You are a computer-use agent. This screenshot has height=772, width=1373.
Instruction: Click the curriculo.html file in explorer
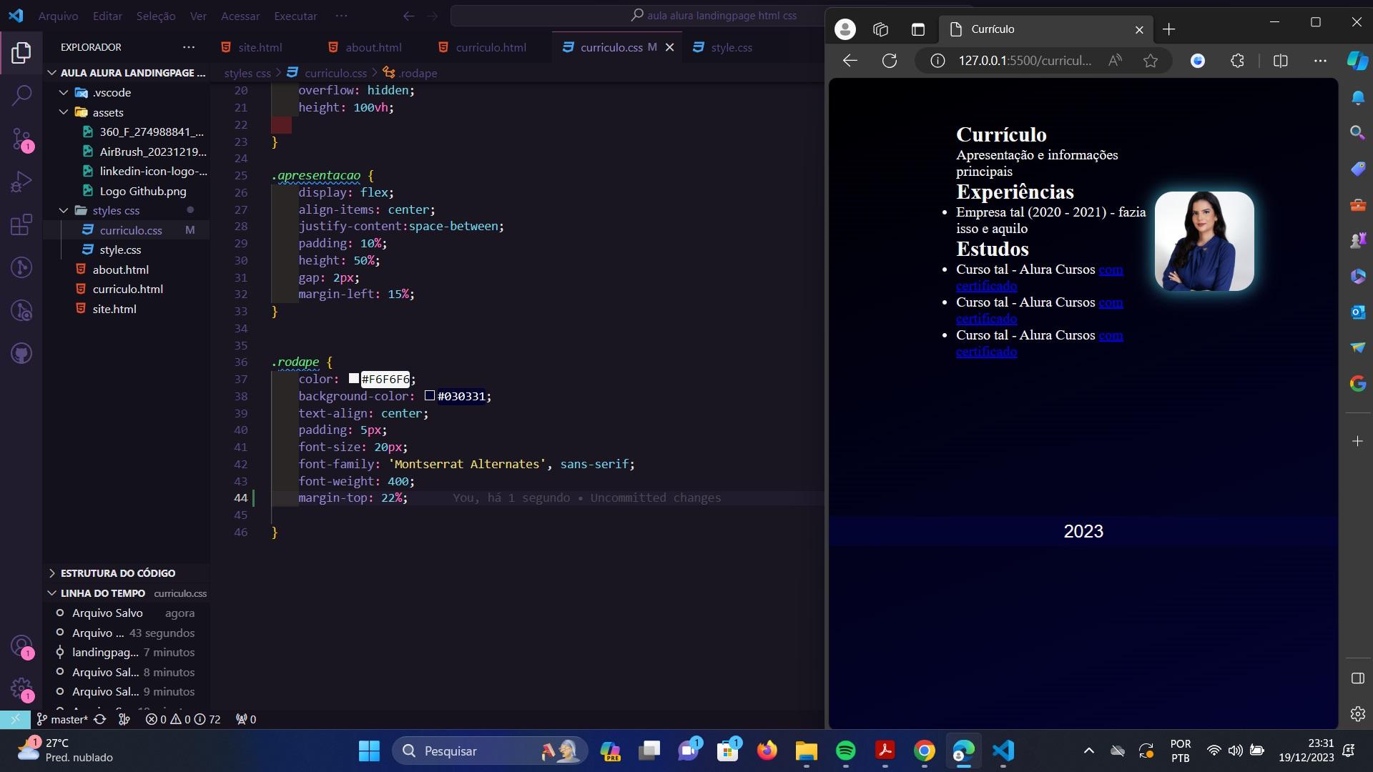point(127,289)
